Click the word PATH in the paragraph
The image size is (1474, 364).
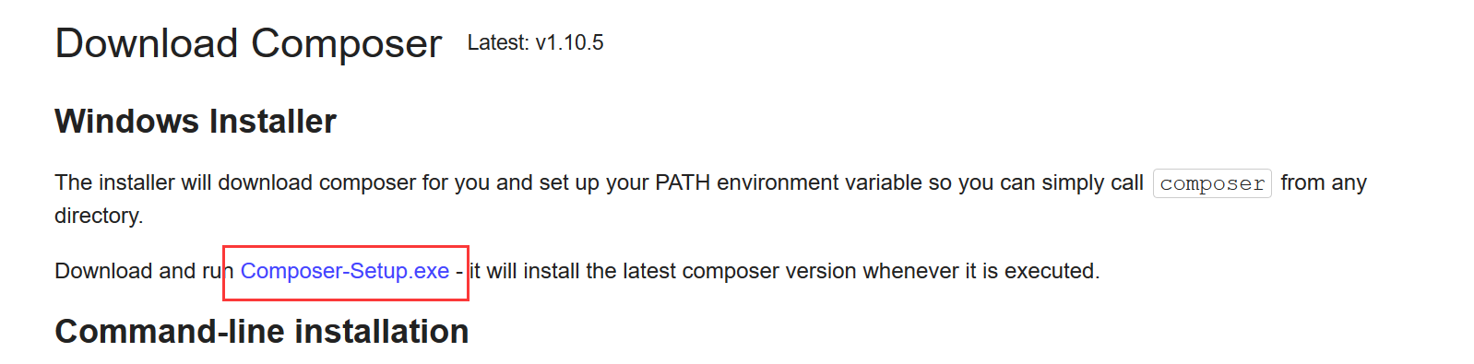point(683,182)
